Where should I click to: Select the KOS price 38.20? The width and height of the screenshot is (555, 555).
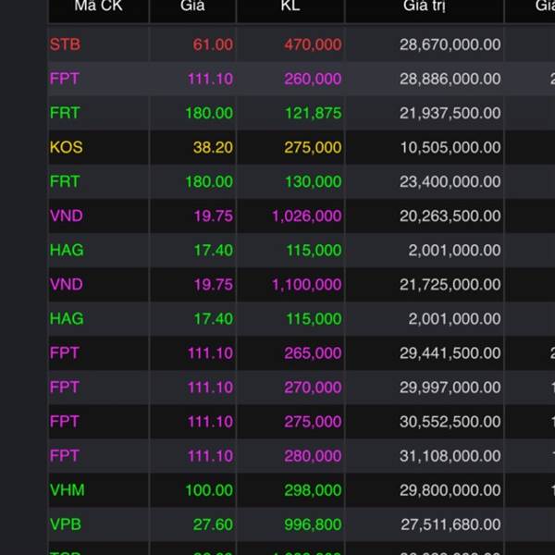(x=213, y=147)
